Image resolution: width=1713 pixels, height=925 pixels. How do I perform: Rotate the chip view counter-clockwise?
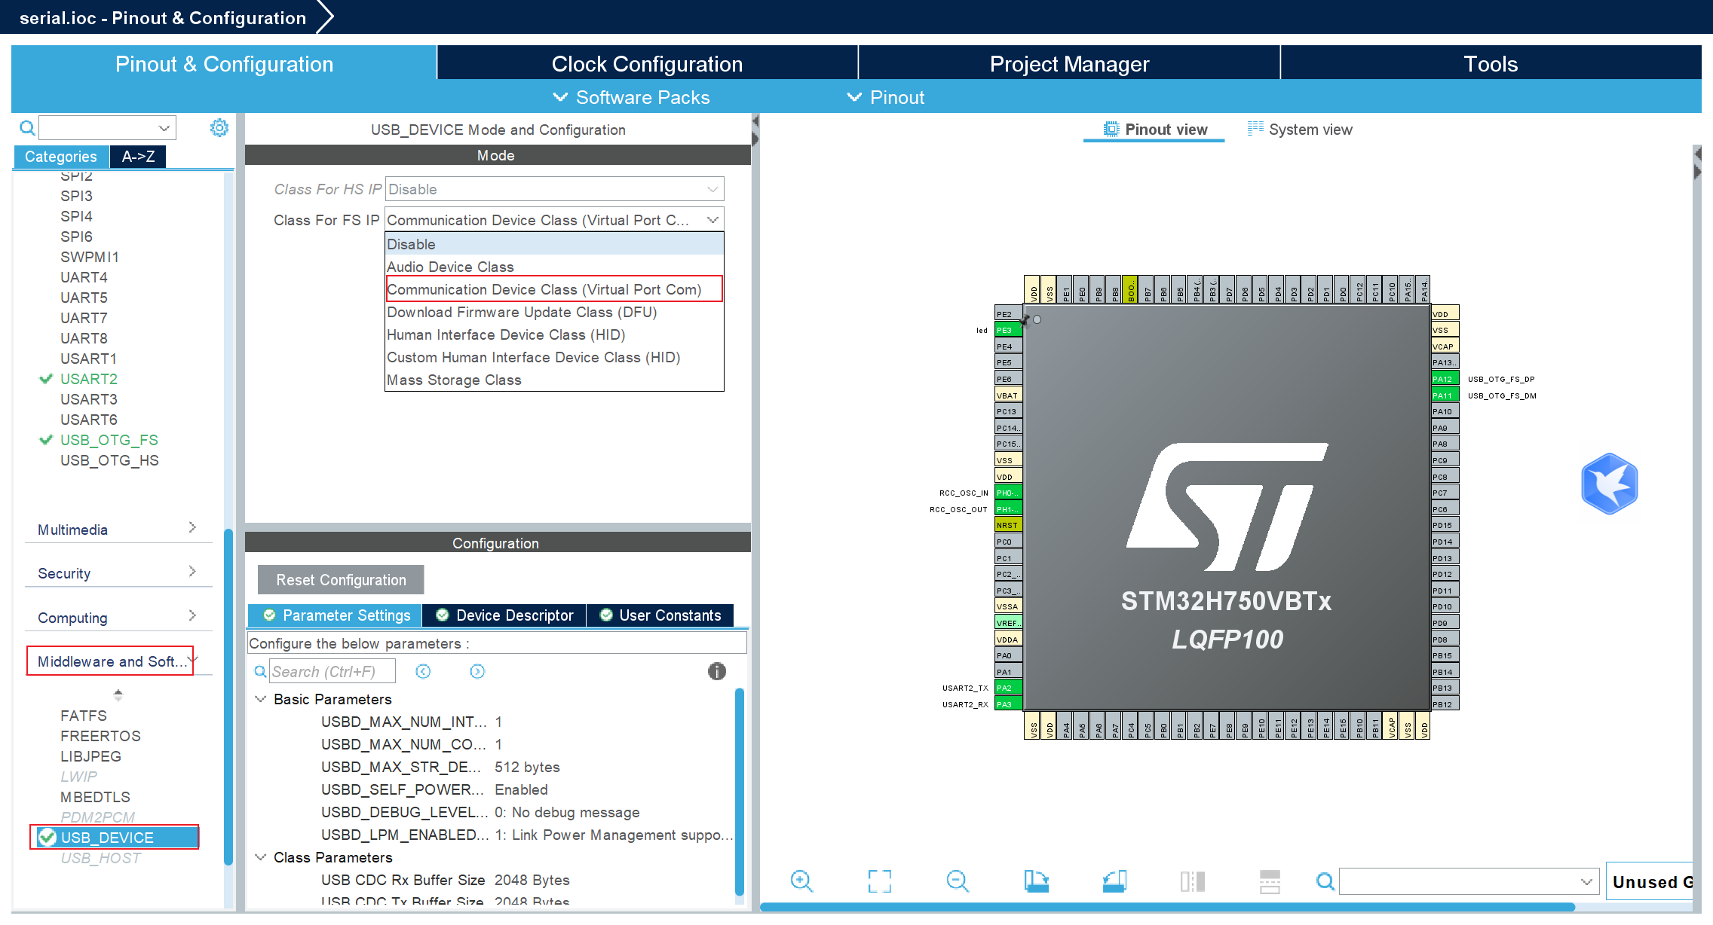click(x=1115, y=881)
